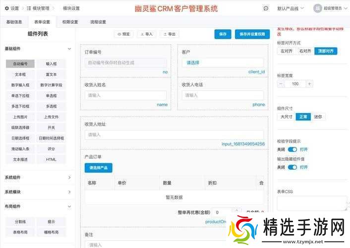The image size is (350, 248).
Task: Collapse the 基础组件 section
Action: (x=69, y=49)
